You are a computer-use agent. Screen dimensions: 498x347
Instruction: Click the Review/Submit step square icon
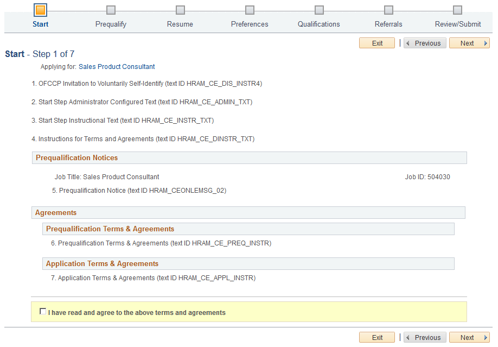coord(457,10)
